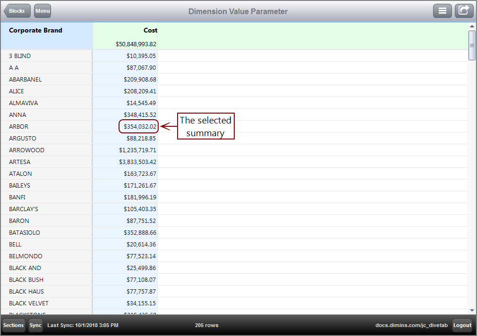Tap the Sync button to refresh data

click(35, 325)
